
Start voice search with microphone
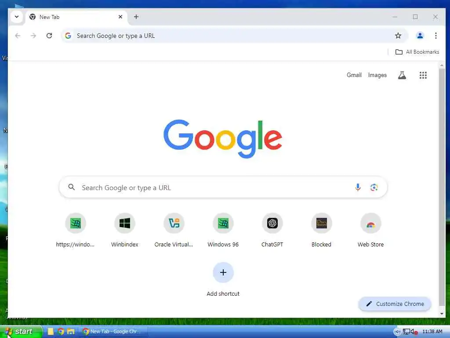pyautogui.click(x=358, y=187)
